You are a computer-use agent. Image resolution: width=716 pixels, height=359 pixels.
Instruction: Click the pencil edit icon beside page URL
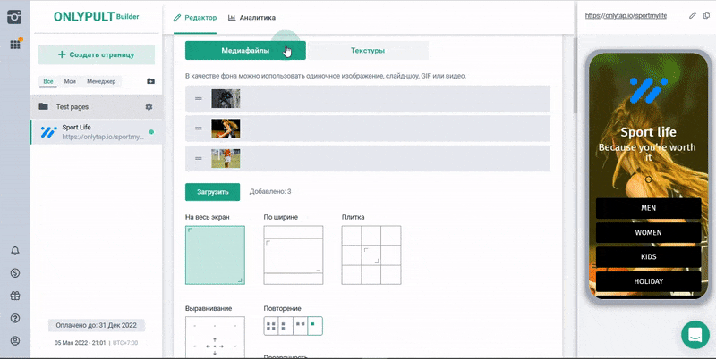tap(693, 15)
